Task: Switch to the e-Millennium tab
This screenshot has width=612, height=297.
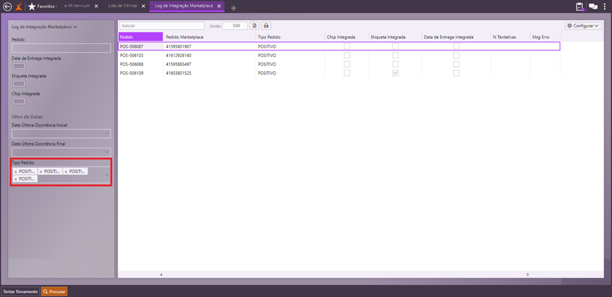Action: click(77, 6)
